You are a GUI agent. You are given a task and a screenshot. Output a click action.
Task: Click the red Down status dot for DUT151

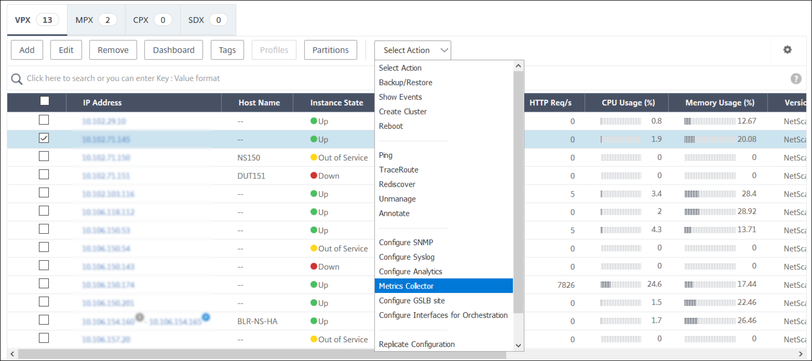click(313, 175)
